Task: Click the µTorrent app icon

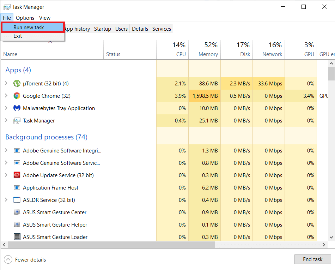Action: 17,83
